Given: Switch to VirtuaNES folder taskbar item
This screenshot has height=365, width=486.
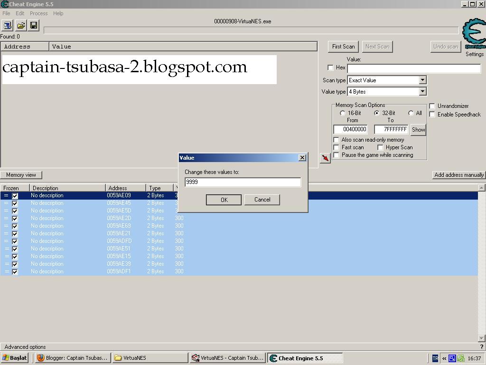Looking at the screenshot, I should tap(150, 358).
